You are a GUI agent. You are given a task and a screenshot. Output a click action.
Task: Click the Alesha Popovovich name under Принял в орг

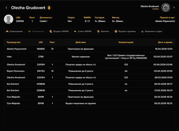165,21
